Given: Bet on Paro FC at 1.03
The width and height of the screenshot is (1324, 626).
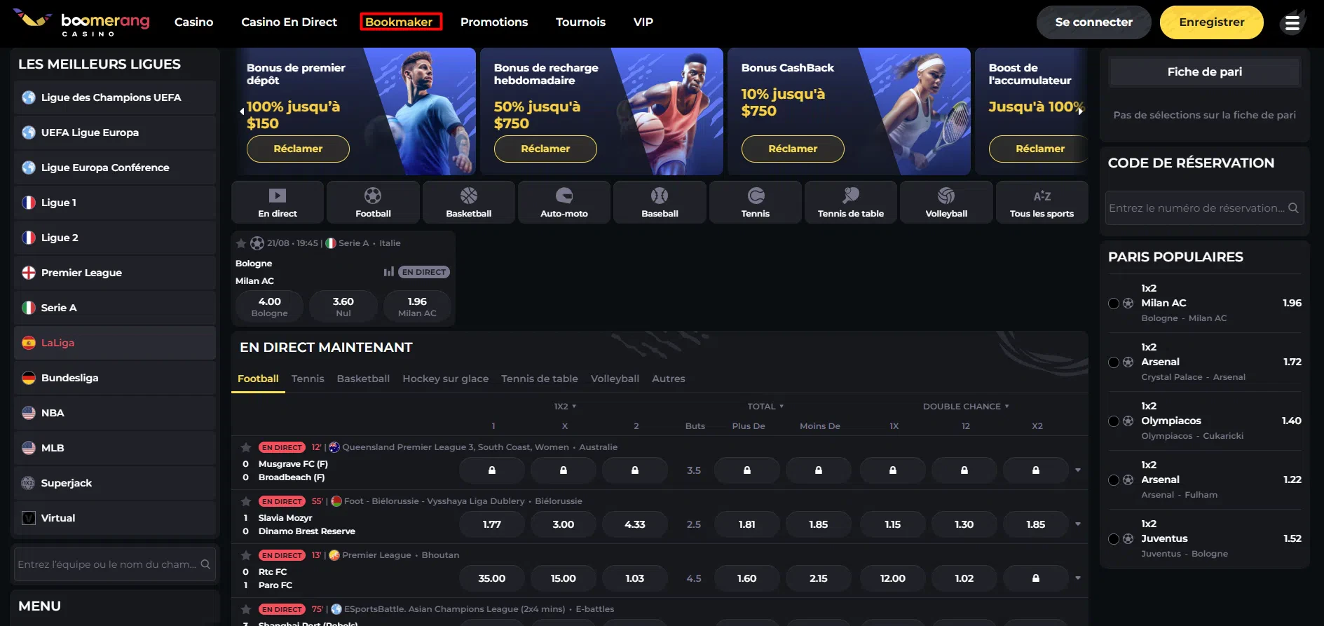Looking at the screenshot, I should click(635, 578).
